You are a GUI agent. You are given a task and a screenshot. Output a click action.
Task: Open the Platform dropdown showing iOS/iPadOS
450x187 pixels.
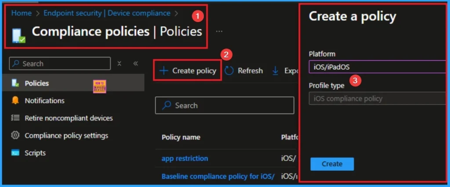377,67
